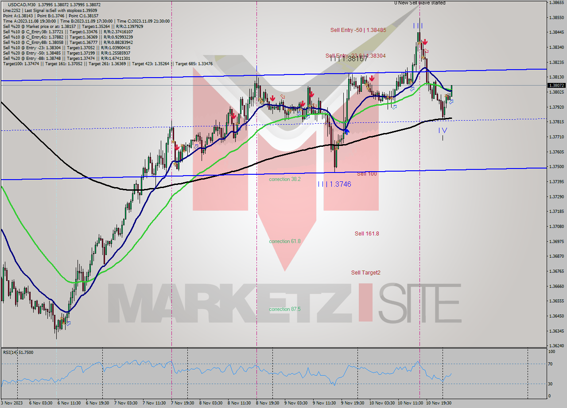Image resolution: width=567 pixels, height=408 pixels.
Task: Click the current price tag 1.38072
Action: (556, 85)
